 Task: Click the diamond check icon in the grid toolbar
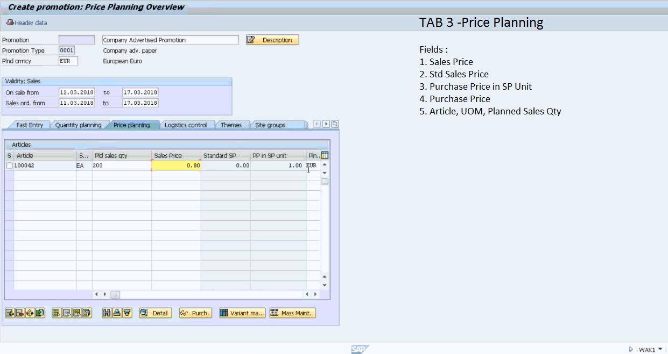[x=30, y=313]
